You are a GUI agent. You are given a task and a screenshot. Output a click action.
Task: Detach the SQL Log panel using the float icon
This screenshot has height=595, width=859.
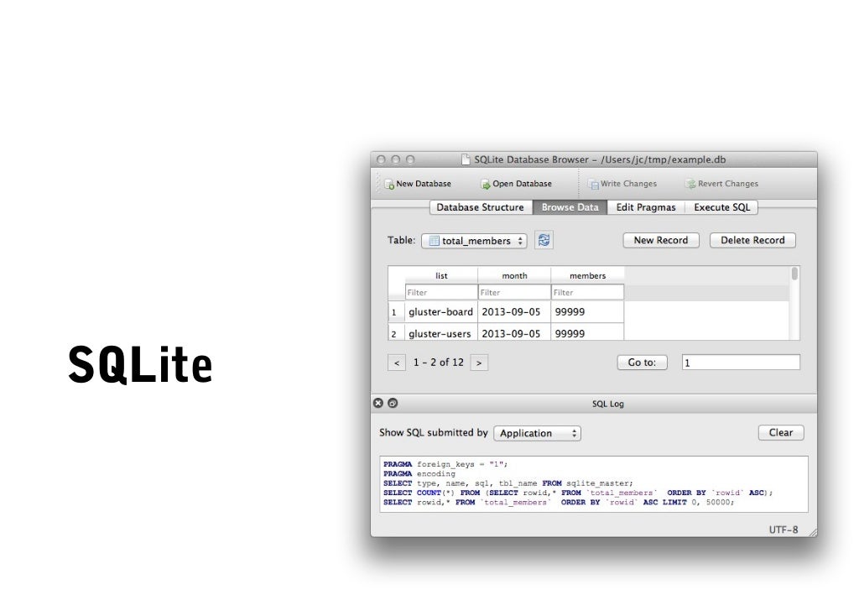click(393, 404)
